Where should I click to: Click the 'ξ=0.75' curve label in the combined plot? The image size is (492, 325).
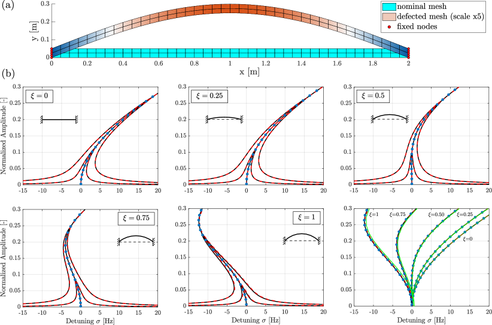pos(397,215)
